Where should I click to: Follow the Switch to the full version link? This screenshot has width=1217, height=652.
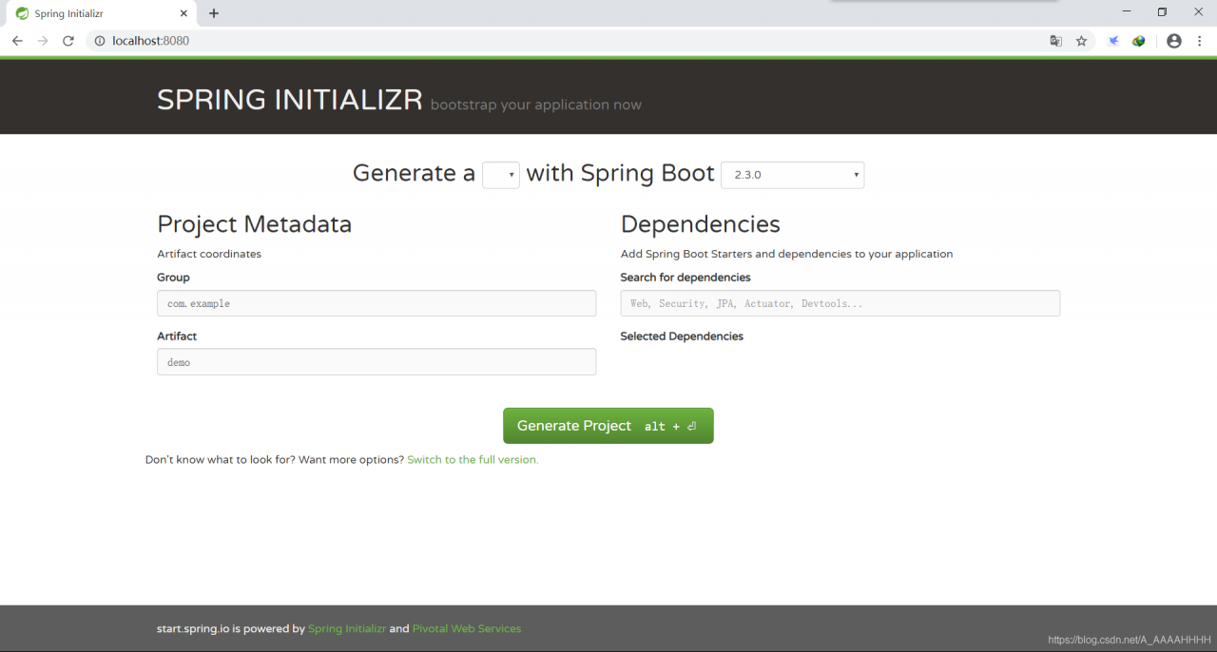pos(473,460)
